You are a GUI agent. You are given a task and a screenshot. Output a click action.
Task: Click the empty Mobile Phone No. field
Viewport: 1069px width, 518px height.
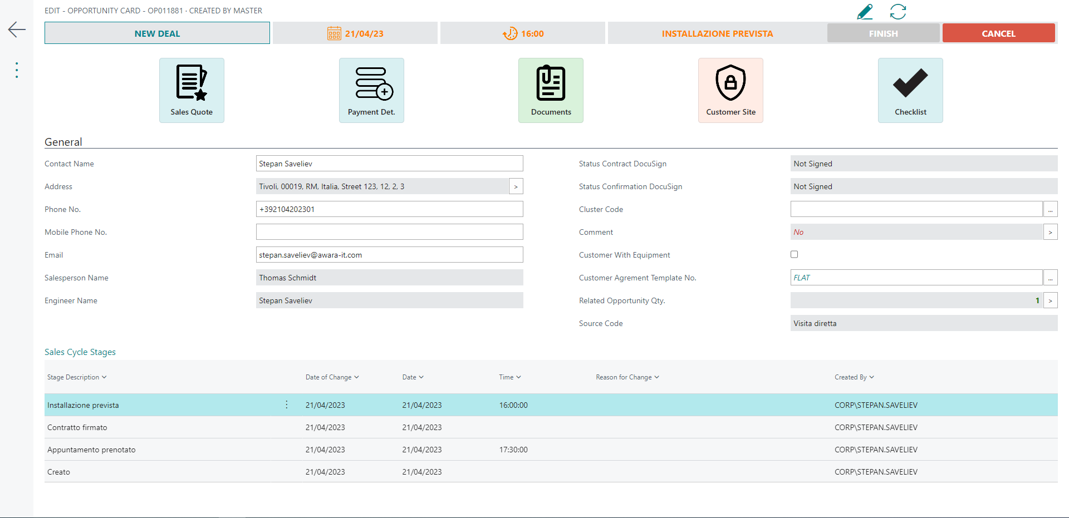(390, 232)
